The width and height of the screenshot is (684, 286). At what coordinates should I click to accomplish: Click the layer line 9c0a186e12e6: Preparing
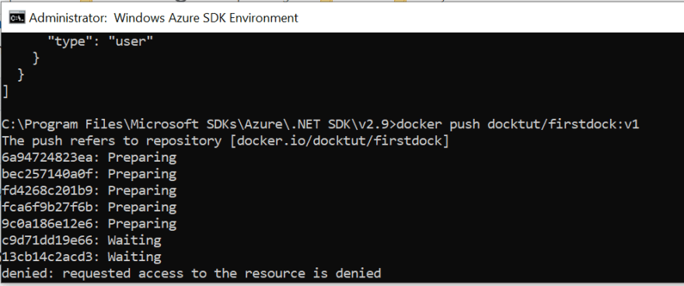89,224
